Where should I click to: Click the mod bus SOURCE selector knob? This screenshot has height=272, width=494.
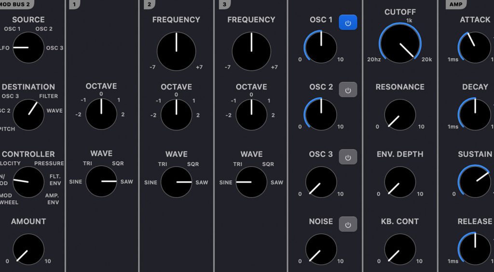coord(28,48)
